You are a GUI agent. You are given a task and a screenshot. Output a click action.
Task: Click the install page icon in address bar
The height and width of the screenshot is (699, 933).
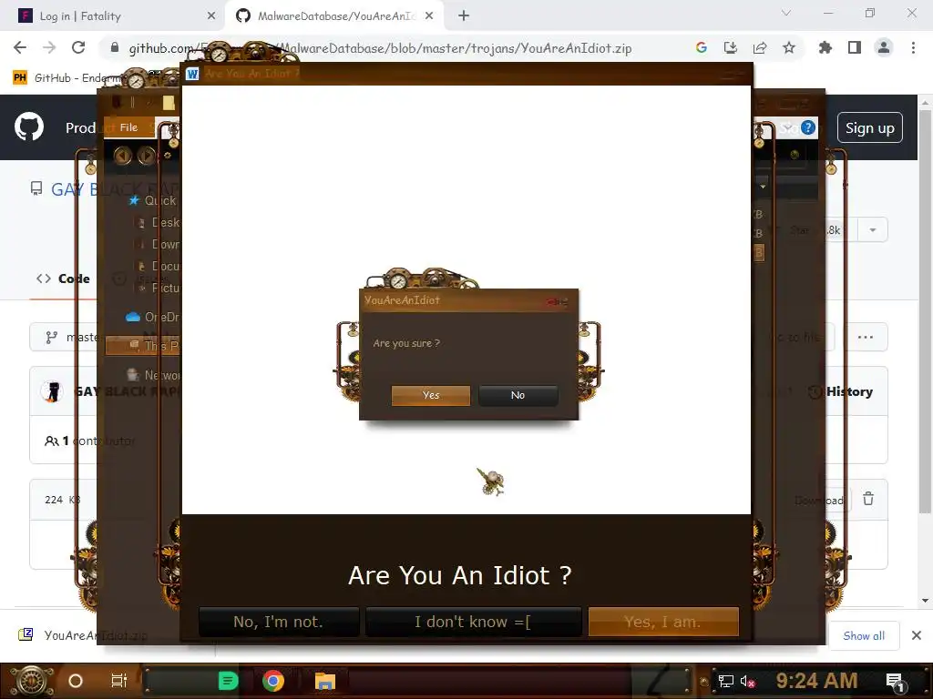click(730, 47)
